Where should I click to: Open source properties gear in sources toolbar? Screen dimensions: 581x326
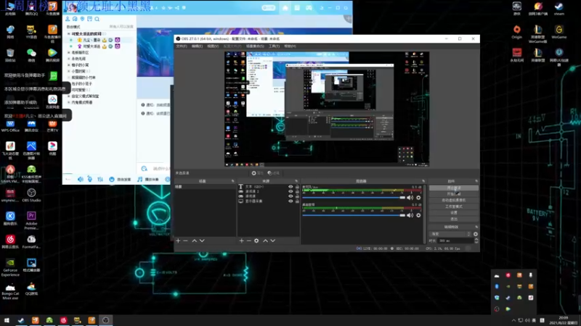point(256,241)
